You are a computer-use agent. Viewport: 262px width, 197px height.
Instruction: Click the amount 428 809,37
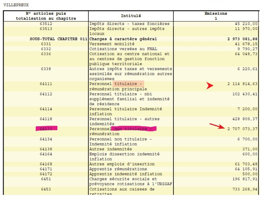pyautogui.click(x=245, y=119)
